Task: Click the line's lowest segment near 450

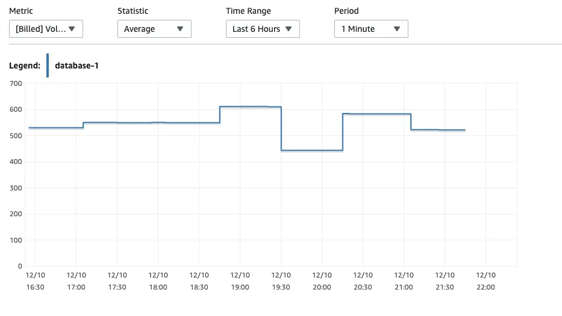Action: coord(312,150)
